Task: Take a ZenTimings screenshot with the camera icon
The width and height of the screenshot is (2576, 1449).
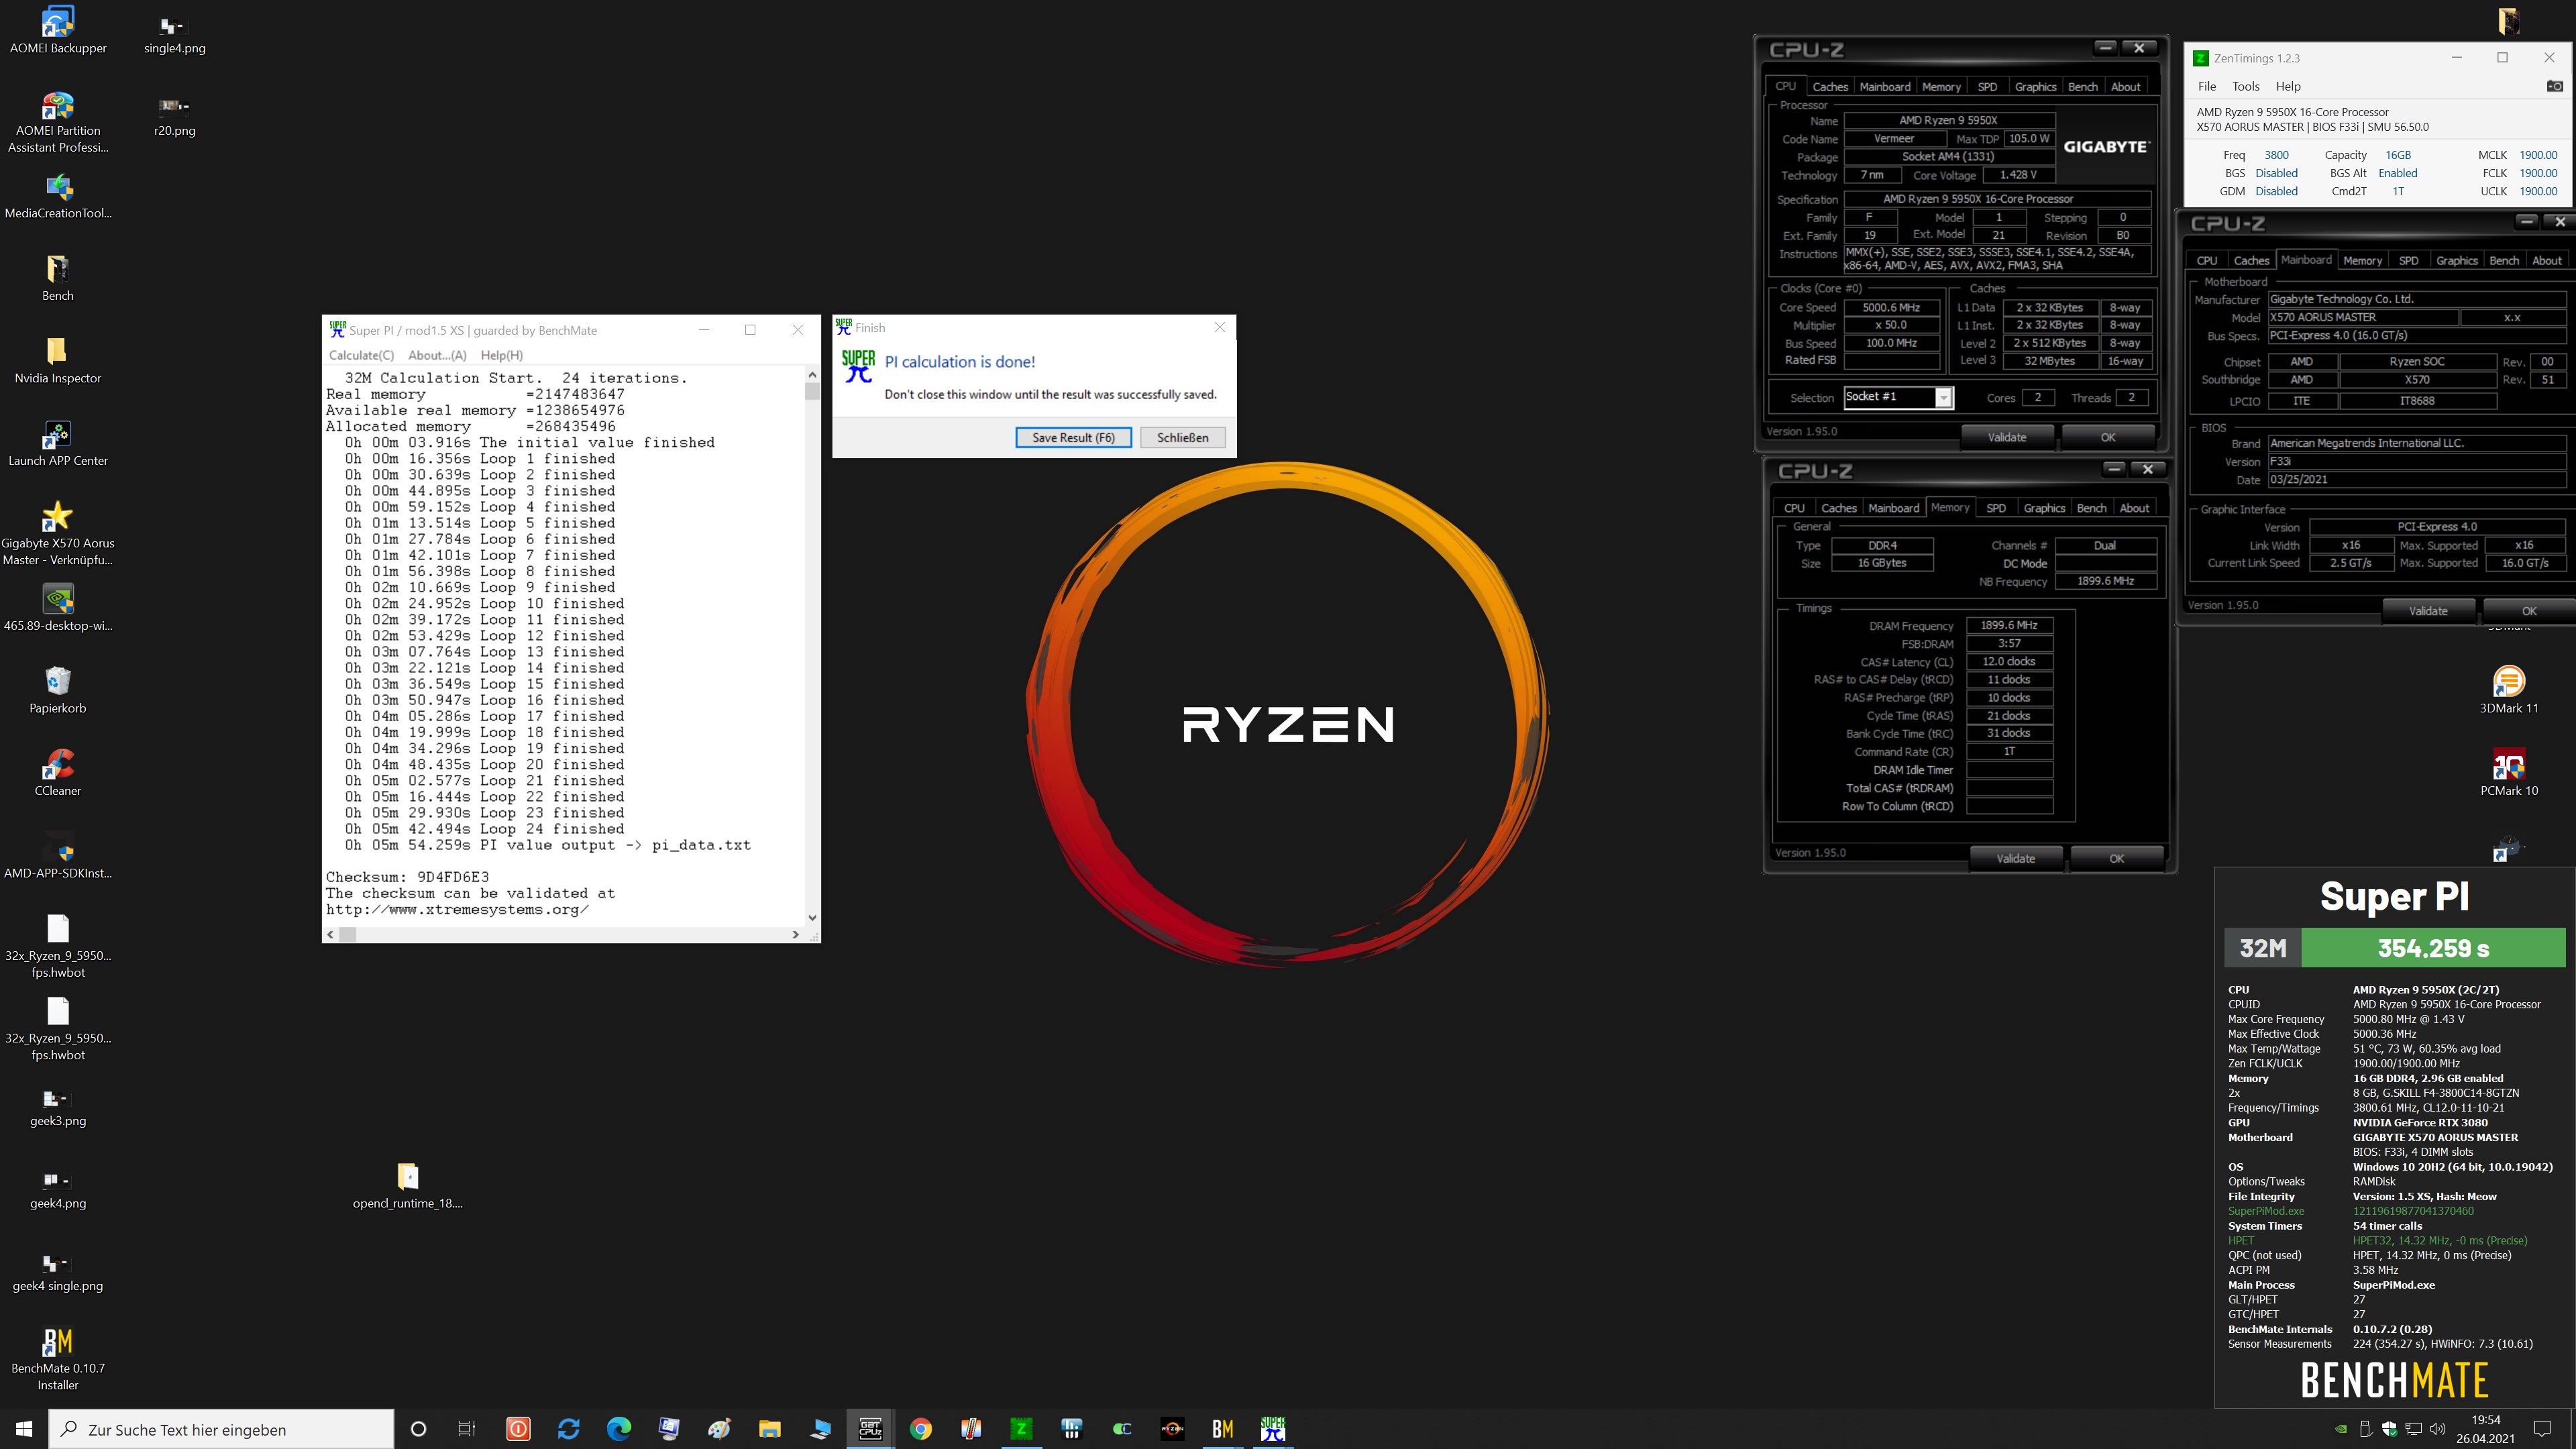Action: coord(2554,86)
